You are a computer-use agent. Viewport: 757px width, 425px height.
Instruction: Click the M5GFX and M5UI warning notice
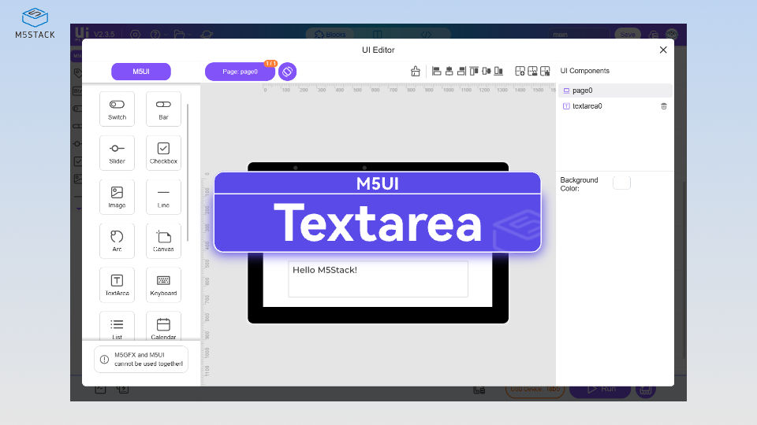[x=141, y=360]
